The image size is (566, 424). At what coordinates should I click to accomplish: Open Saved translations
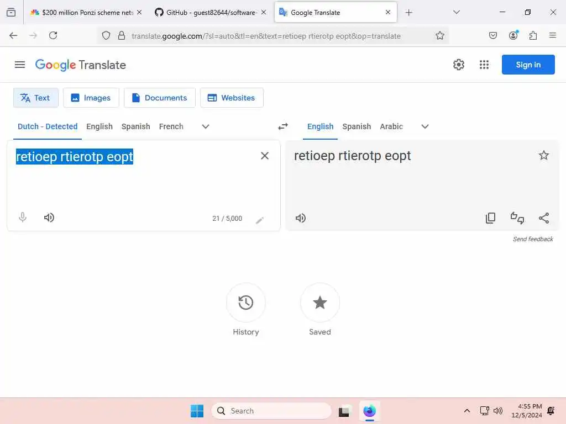point(320,303)
